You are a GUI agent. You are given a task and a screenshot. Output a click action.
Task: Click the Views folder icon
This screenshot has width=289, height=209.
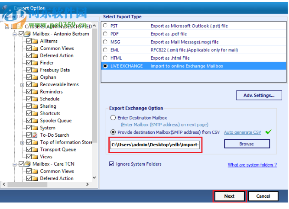(x=35, y=157)
